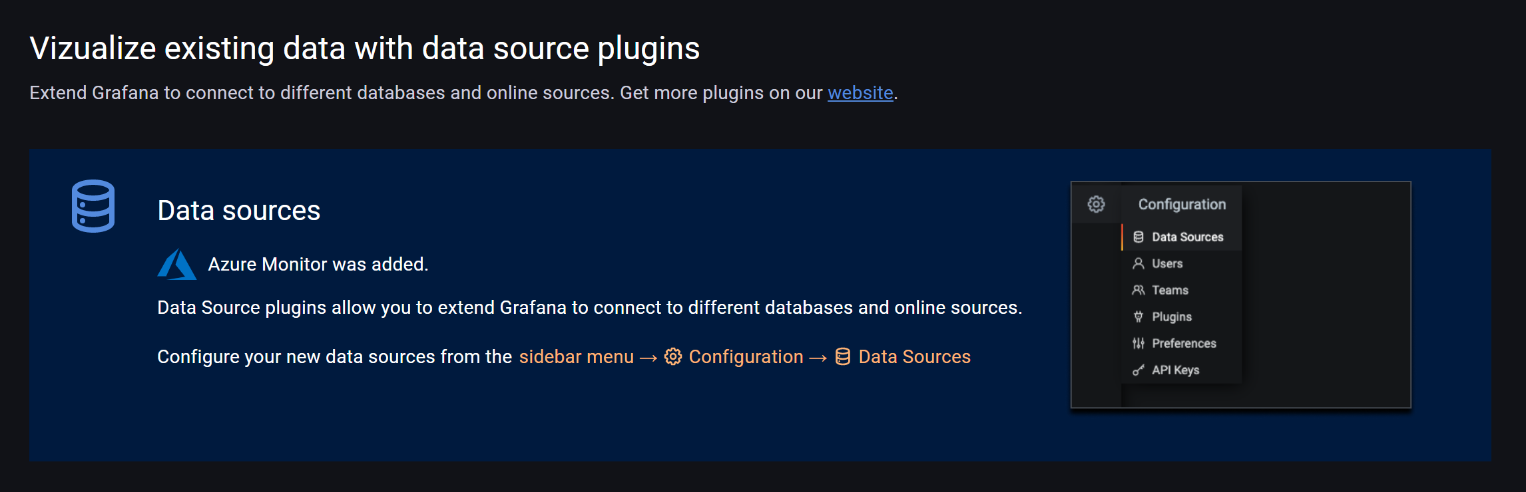Viewport: 1526px width, 492px height.
Task: Click the 'Data sources' section heading
Action: [x=239, y=211]
